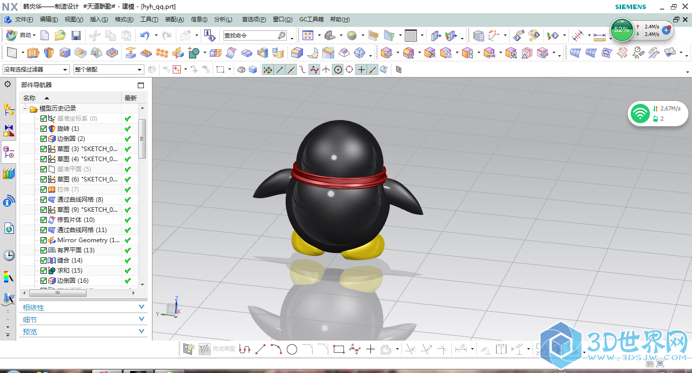The height and width of the screenshot is (373, 692).
Task: Open the 工具(T) menu
Action: click(x=149, y=19)
